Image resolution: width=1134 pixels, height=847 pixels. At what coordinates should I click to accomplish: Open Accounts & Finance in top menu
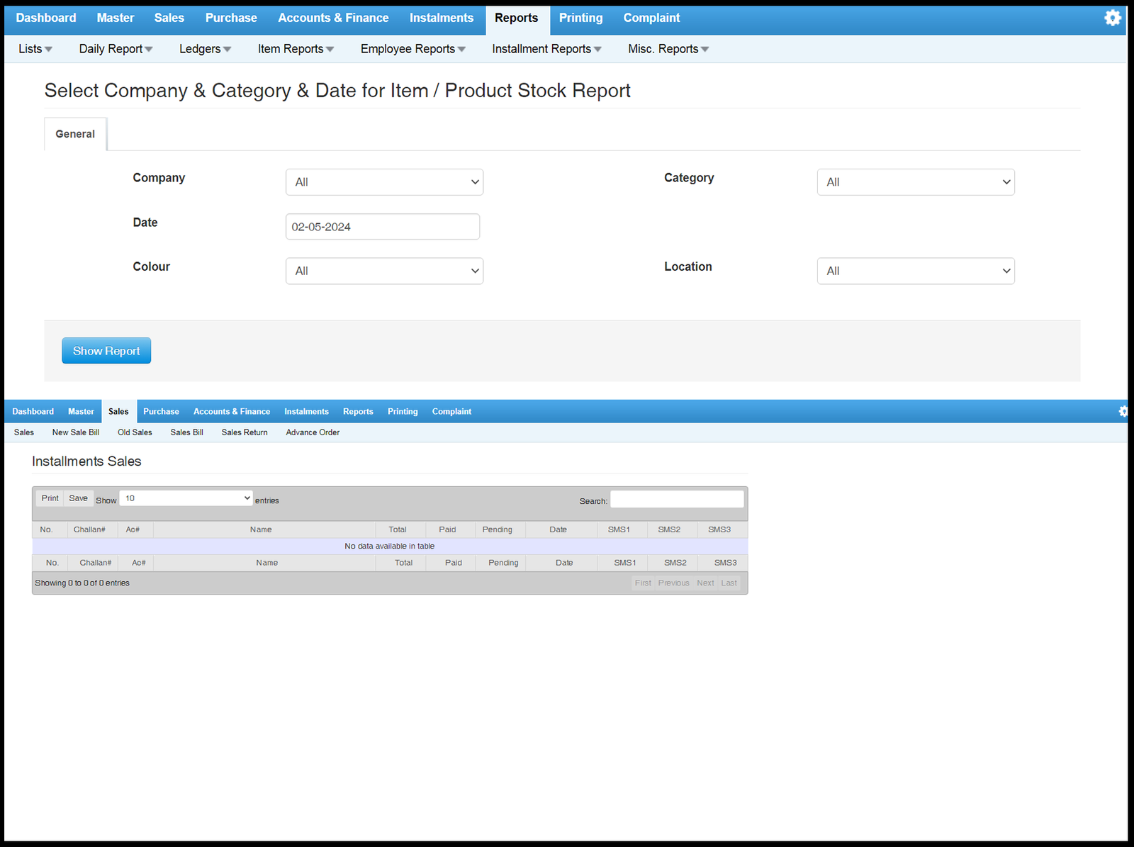pos(333,18)
